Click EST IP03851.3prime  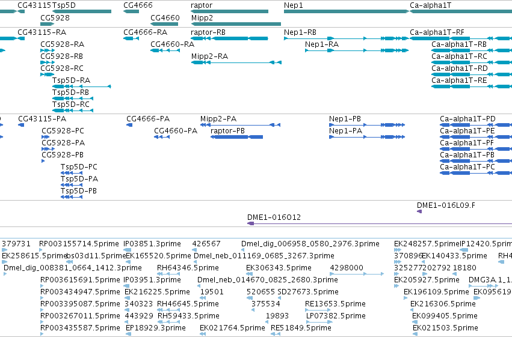tap(152, 244)
